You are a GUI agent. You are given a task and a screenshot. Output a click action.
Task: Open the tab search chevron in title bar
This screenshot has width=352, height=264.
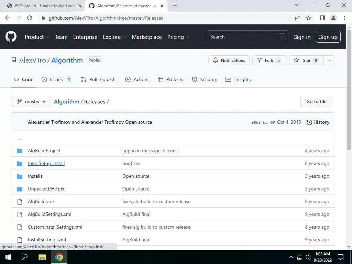[x=297, y=5]
